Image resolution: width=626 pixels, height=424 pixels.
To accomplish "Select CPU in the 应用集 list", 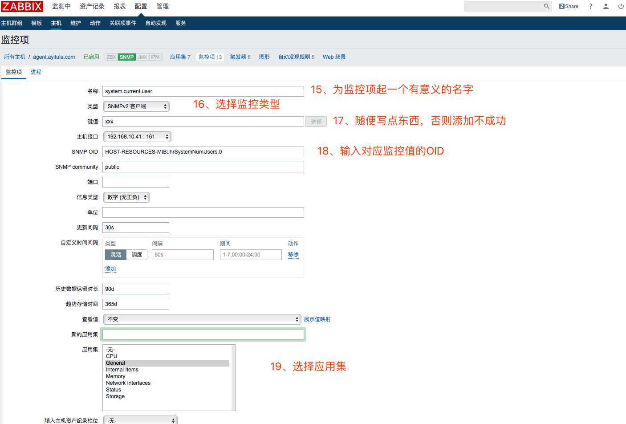I will tap(167, 356).
